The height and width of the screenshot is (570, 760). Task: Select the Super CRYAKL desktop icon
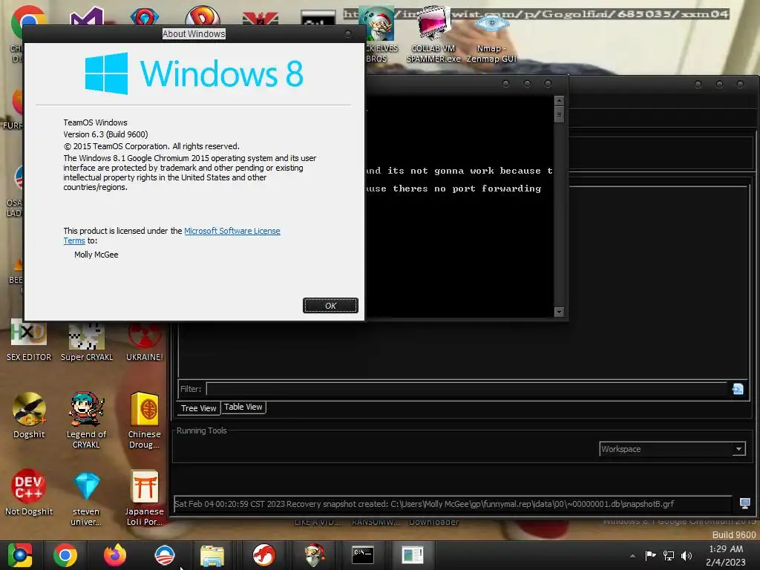(87, 340)
